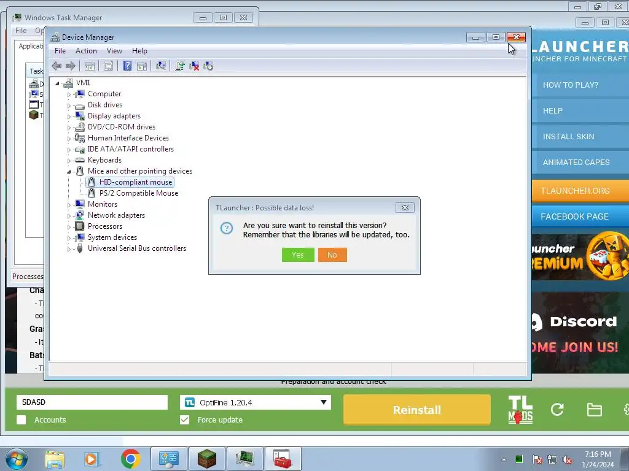Open Windows Media Player taskbar icon
Screen dimensions: 629x471
[92, 459]
